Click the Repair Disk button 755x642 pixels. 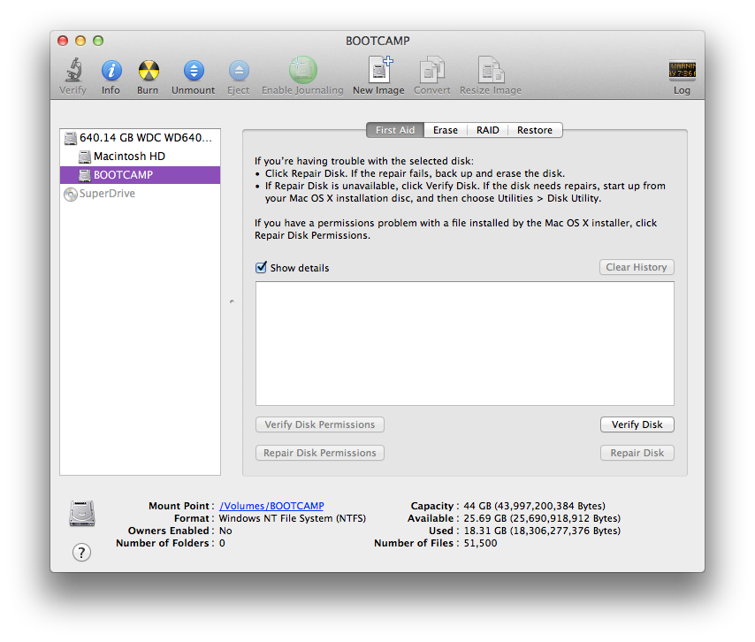(637, 453)
